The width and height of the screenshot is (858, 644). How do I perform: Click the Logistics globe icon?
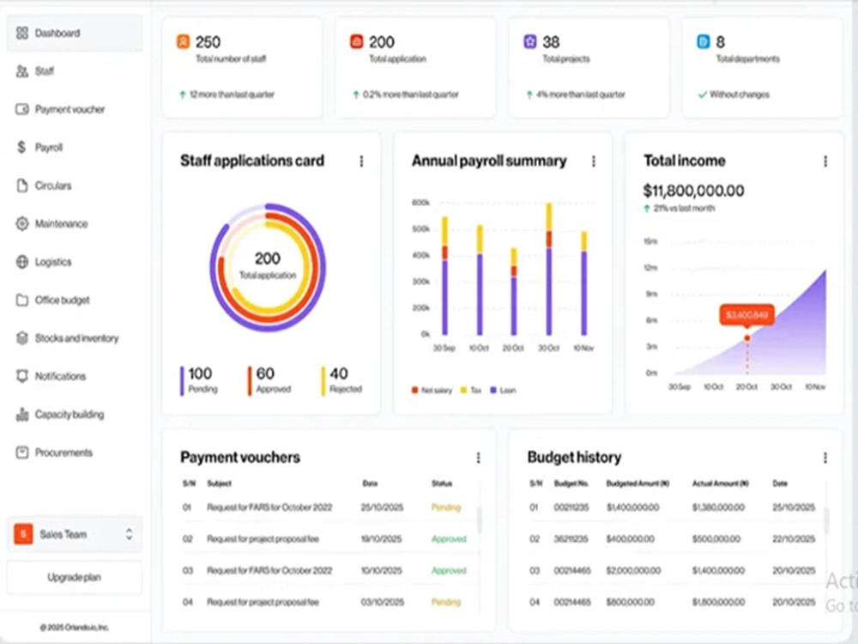[x=22, y=262]
